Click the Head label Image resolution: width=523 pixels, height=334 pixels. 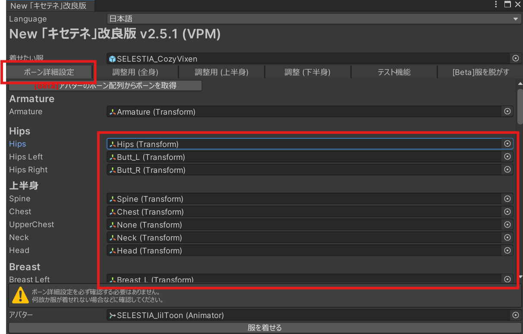click(x=19, y=250)
